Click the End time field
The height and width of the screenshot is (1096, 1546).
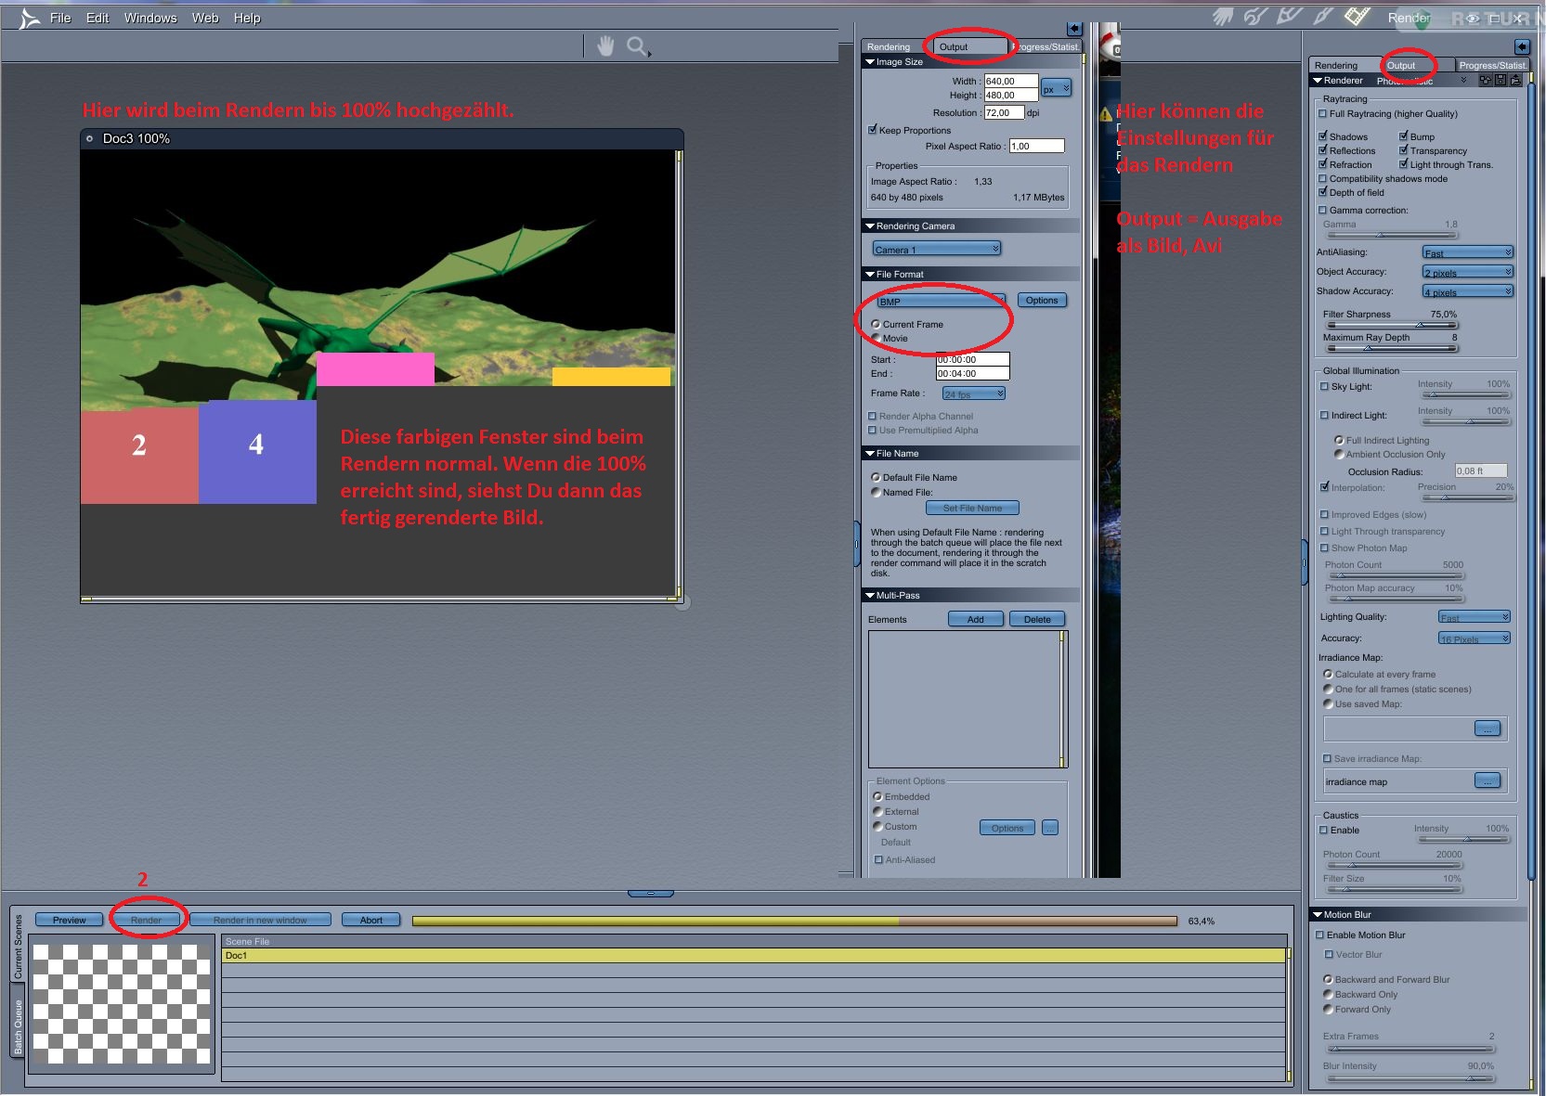coord(972,373)
